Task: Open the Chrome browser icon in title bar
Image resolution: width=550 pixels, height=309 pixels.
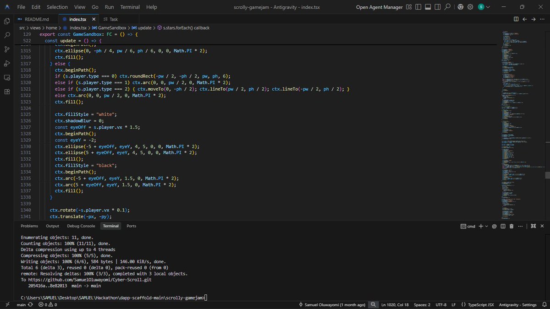Action: coord(460,7)
